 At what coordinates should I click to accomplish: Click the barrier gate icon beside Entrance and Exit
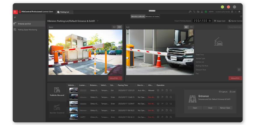[x=15, y=24]
